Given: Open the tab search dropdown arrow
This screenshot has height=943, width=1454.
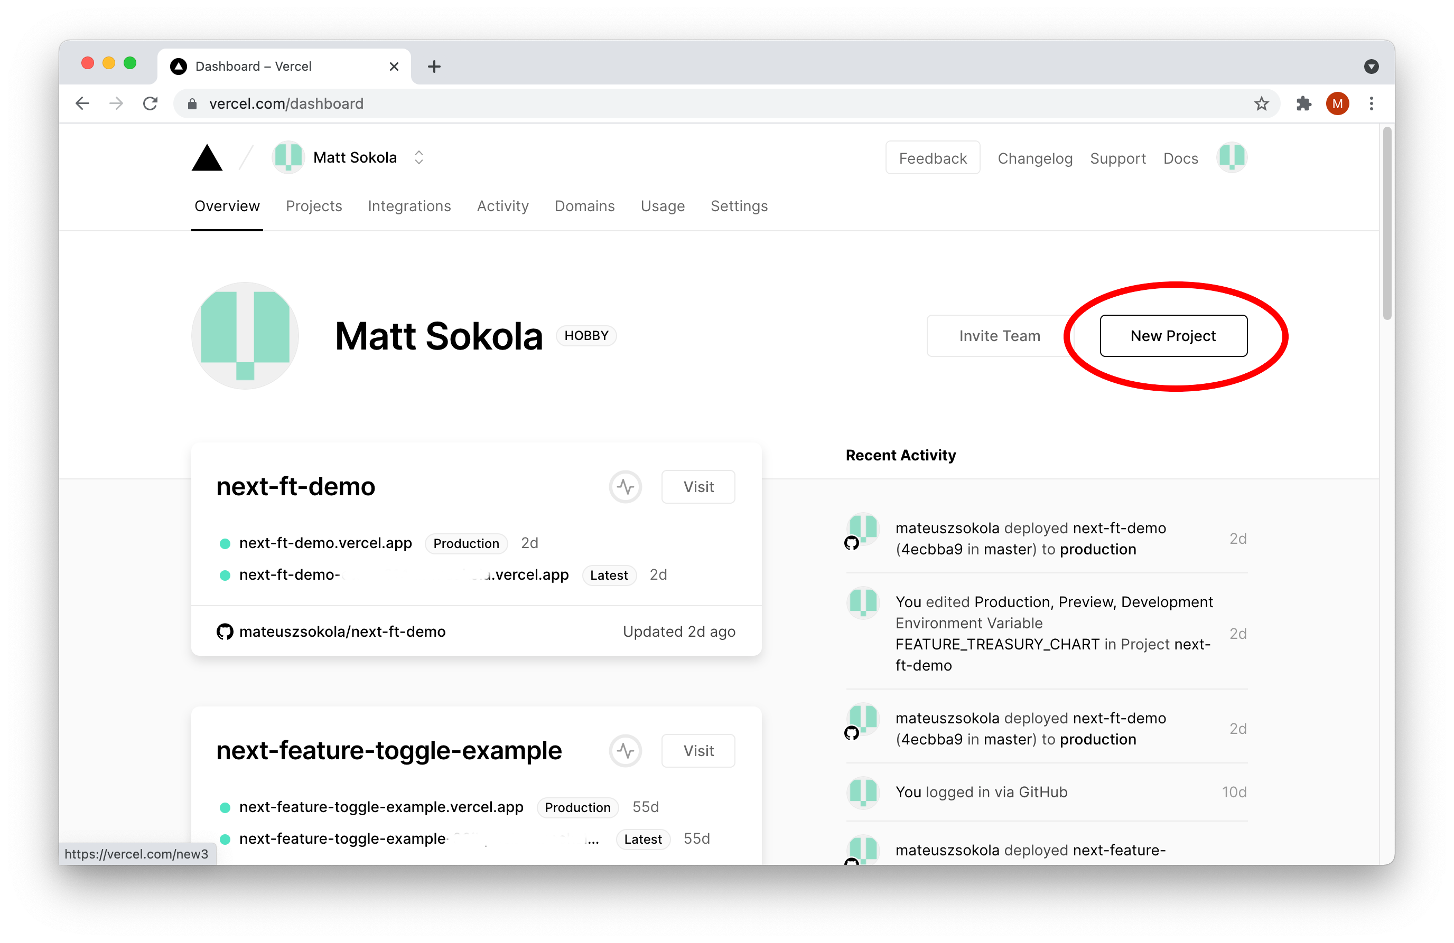Looking at the screenshot, I should [1372, 67].
